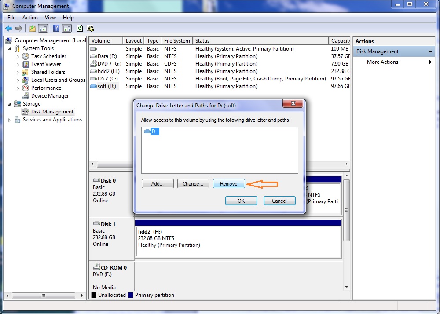This screenshot has height=314, width=440.
Task: Click the tree pane horizontal scrollbar thumb
Action: pos(44,296)
